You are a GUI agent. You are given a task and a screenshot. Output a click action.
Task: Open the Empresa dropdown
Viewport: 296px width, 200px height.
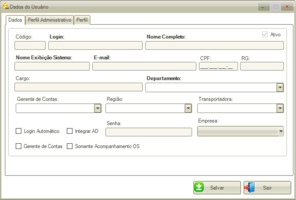[280, 131]
